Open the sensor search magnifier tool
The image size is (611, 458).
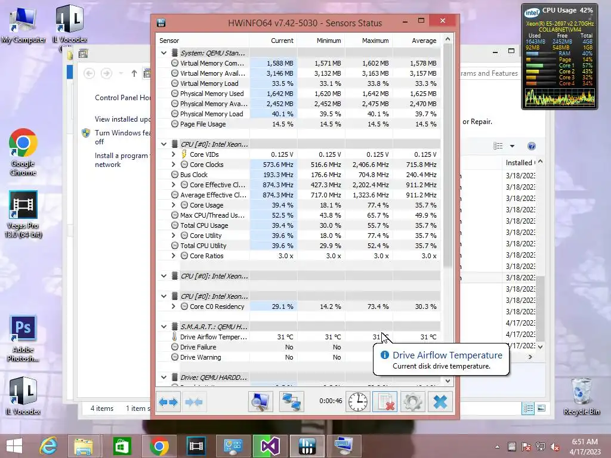pyautogui.click(x=260, y=401)
